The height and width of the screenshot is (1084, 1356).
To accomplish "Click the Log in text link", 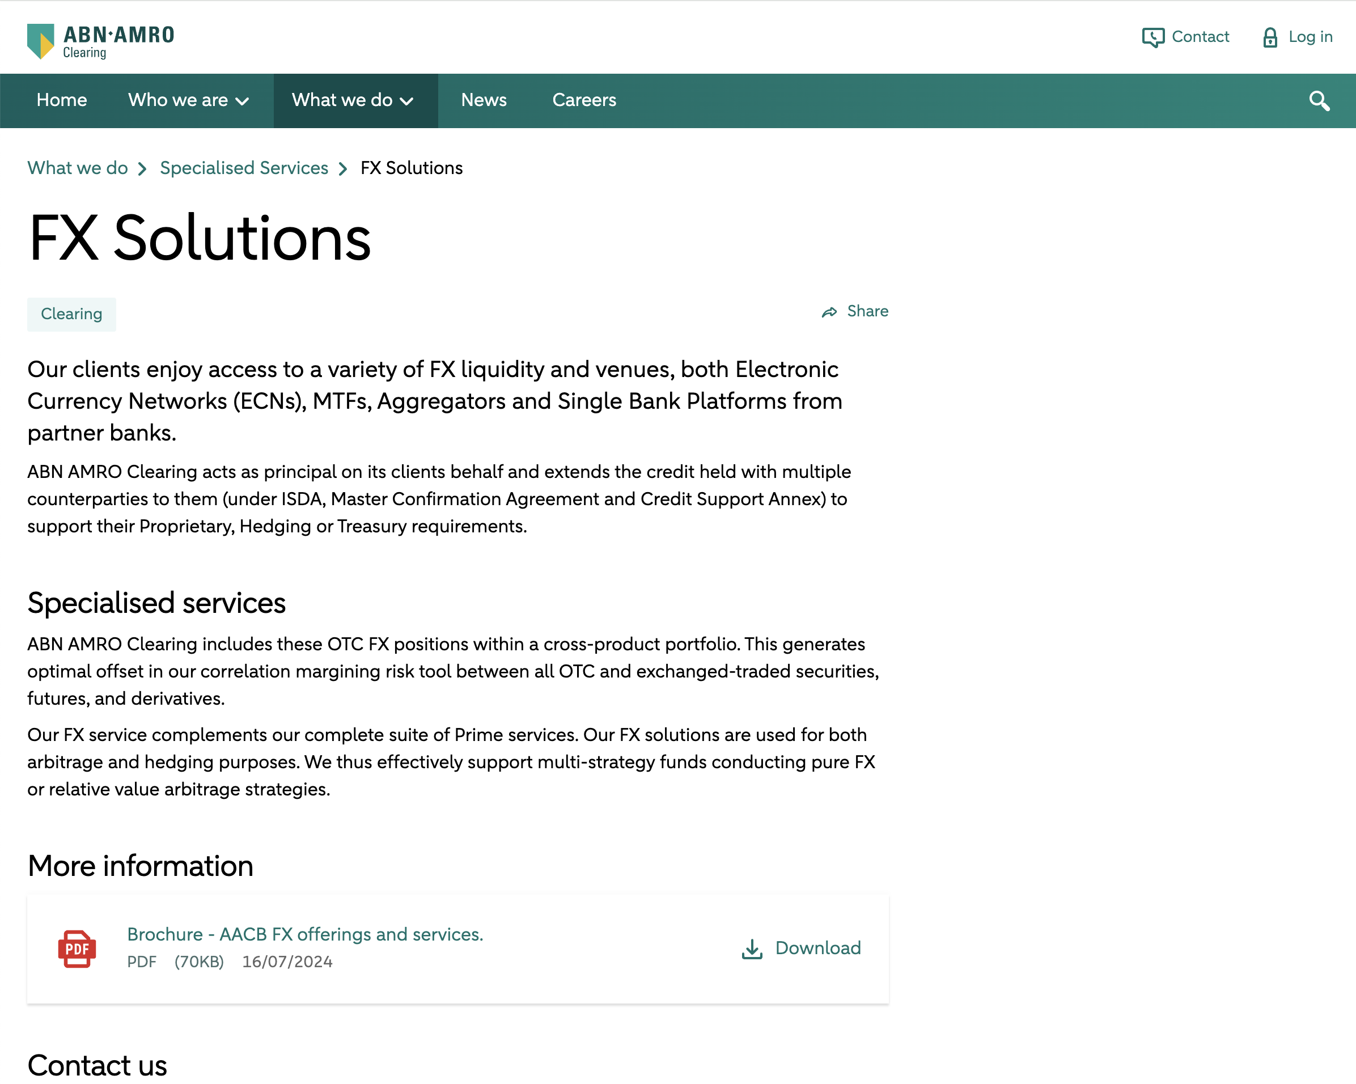I will (1310, 37).
